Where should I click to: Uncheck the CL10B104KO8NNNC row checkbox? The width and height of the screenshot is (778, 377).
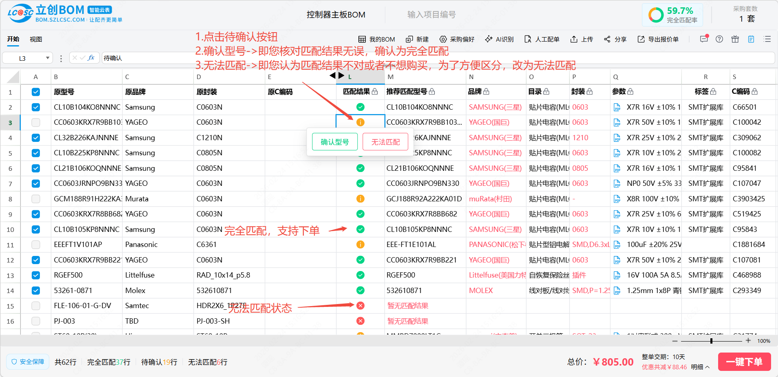pyautogui.click(x=36, y=107)
